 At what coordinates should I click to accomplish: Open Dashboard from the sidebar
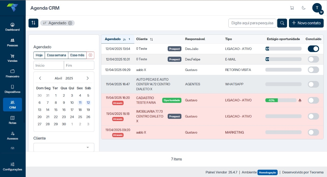coord(13,27)
